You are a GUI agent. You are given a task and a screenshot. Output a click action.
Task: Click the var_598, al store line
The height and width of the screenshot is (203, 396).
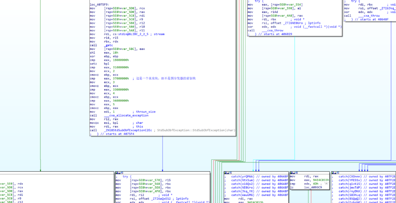point(274,8)
